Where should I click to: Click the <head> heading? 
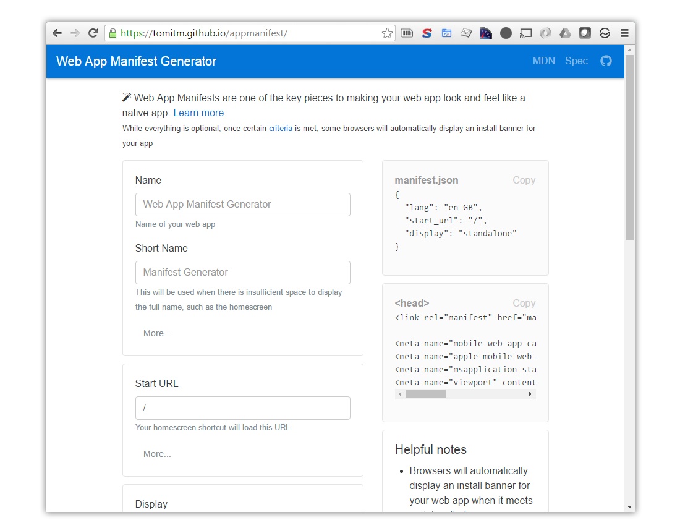click(x=412, y=303)
